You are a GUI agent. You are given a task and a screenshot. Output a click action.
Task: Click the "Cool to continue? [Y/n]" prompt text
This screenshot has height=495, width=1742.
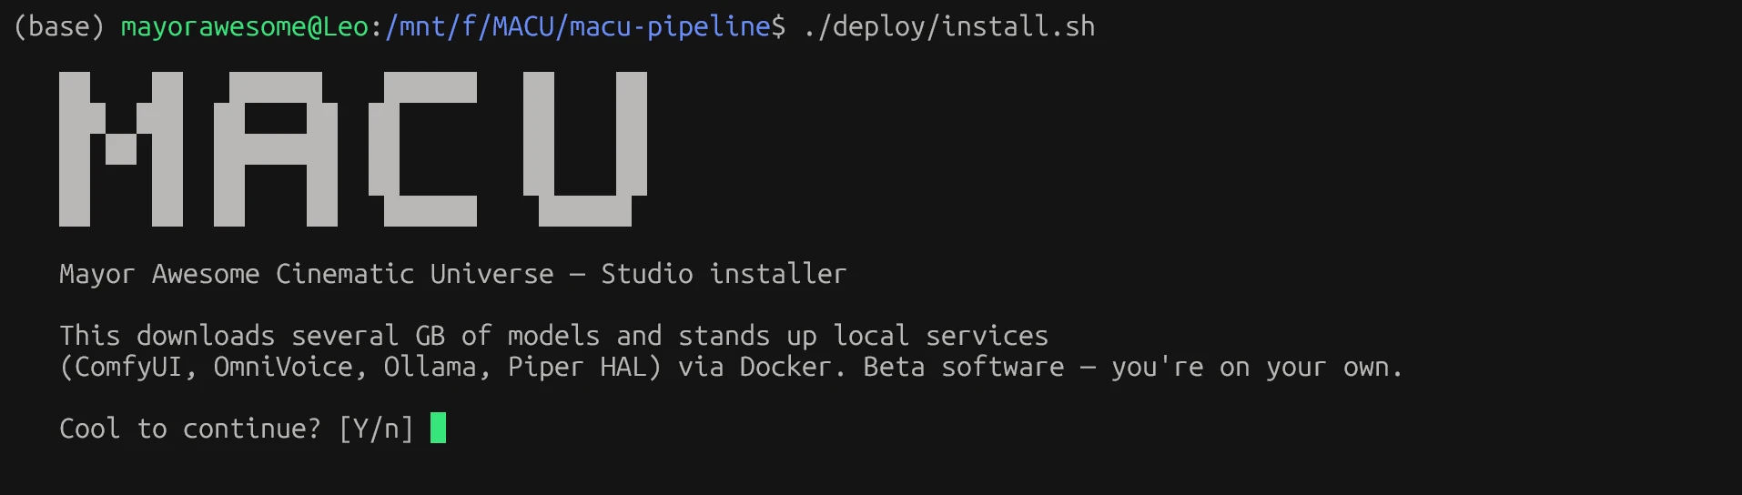point(237,428)
